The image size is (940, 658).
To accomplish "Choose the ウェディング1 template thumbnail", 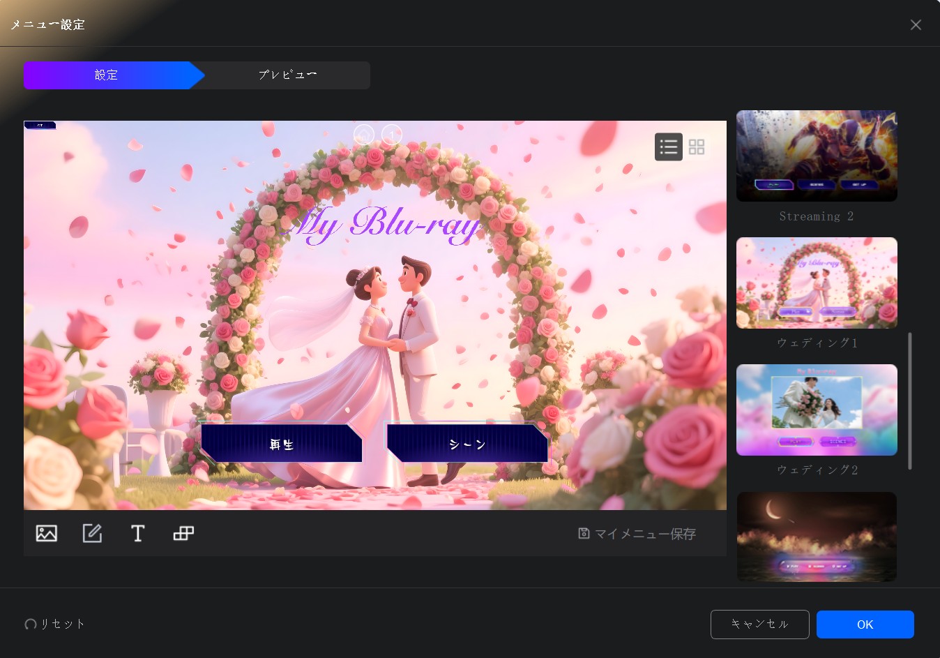I will (817, 283).
